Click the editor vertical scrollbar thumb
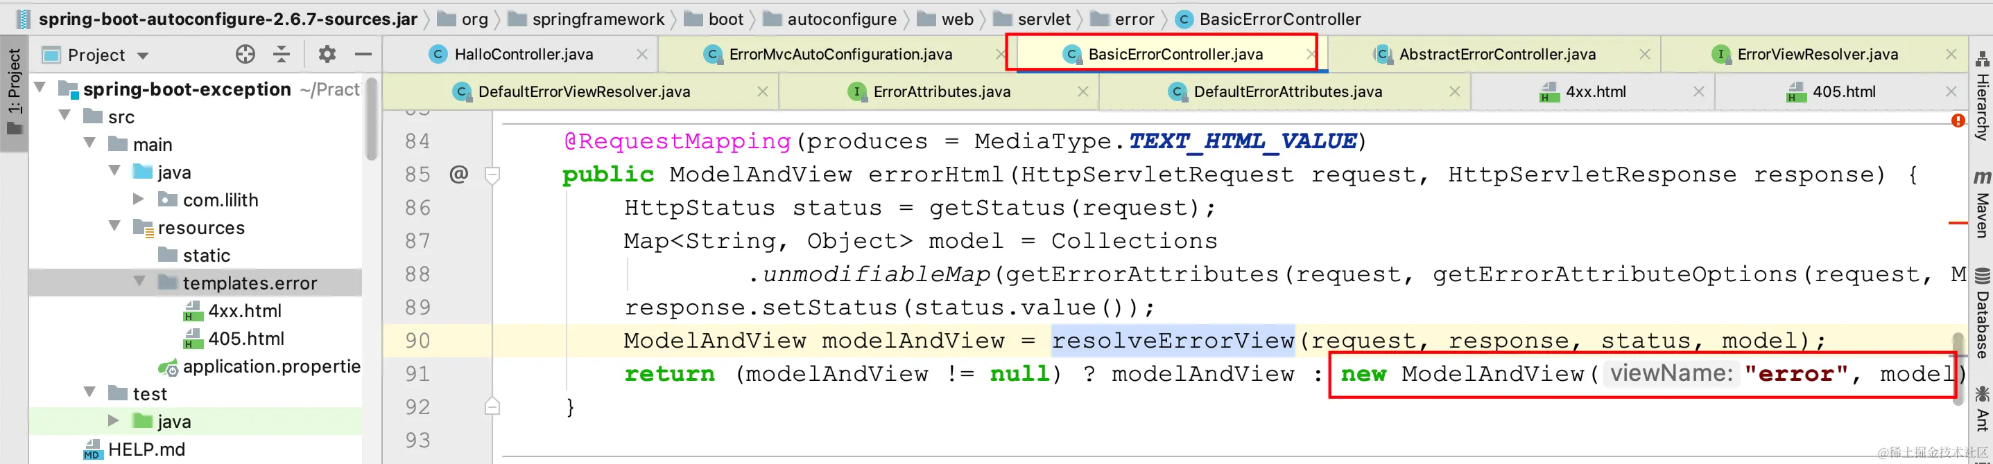This screenshot has height=464, width=1993. coord(1958,368)
